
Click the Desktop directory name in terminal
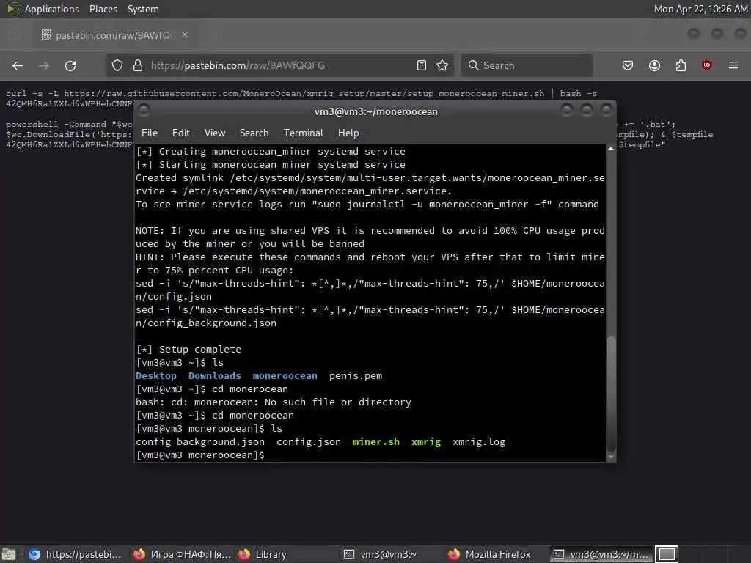tap(156, 376)
